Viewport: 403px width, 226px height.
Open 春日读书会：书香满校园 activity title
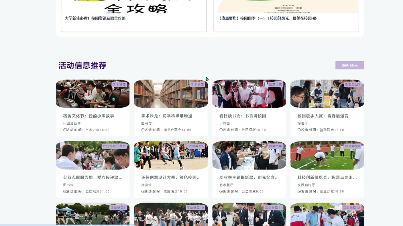tap(243, 116)
